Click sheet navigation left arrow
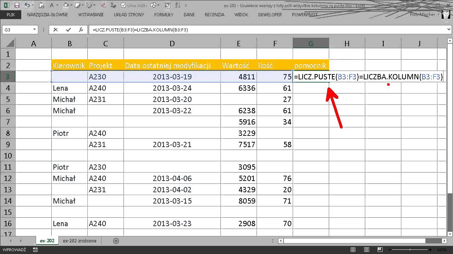453x254 pixels. pos(10,241)
